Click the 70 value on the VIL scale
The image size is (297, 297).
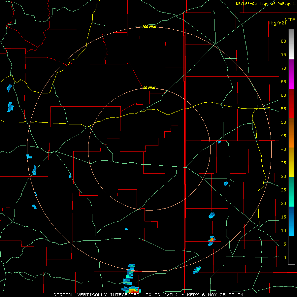pos(283,68)
